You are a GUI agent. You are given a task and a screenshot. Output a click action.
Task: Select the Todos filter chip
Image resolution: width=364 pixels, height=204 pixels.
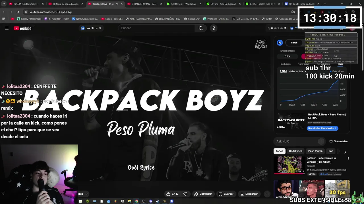[280, 151]
